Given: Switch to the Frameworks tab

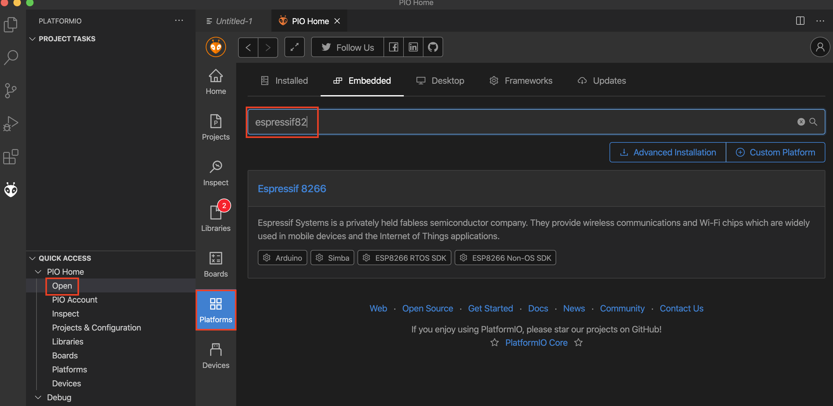Looking at the screenshot, I should [x=521, y=81].
